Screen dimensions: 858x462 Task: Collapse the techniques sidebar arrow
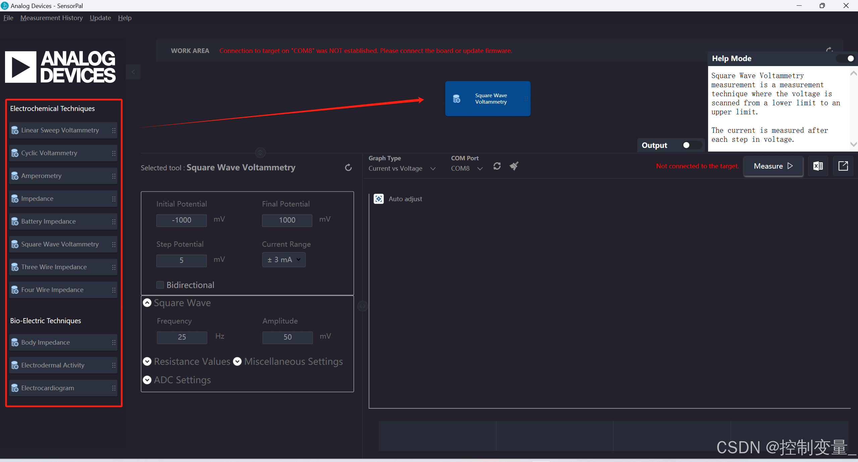[133, 72]
